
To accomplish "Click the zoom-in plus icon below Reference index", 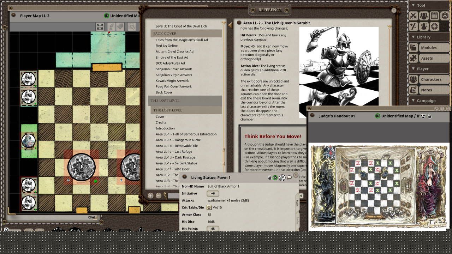I will pos(150,195).
